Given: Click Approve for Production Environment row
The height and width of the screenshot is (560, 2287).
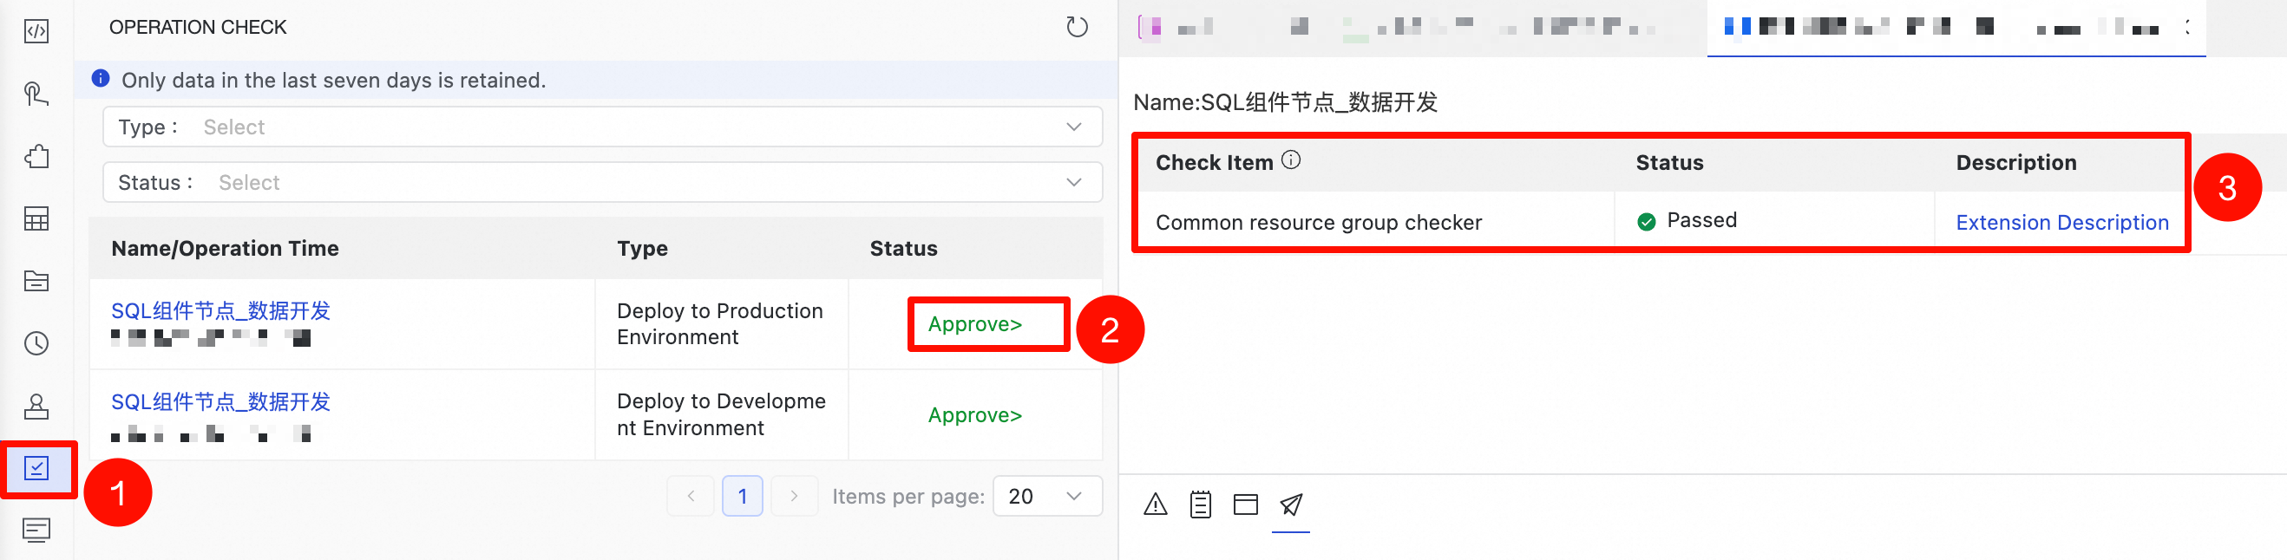Looking at the screenshot, I should click(x=975, y=325).
